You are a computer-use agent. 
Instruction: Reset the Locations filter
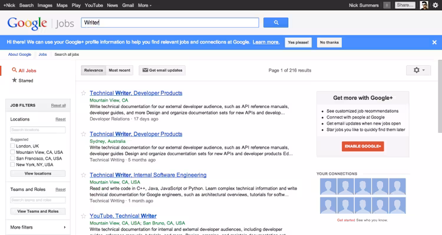tap(61, 119)
